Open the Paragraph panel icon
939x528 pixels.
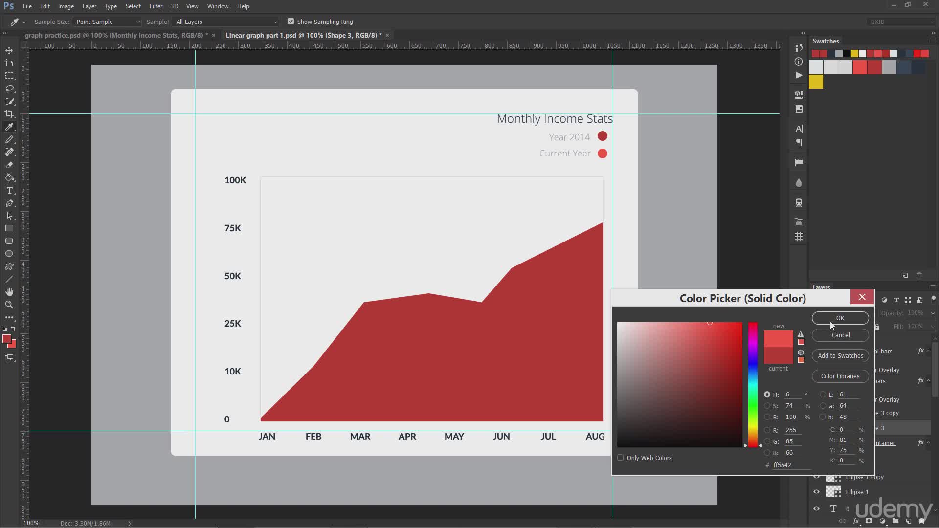[x=799, y=142]
